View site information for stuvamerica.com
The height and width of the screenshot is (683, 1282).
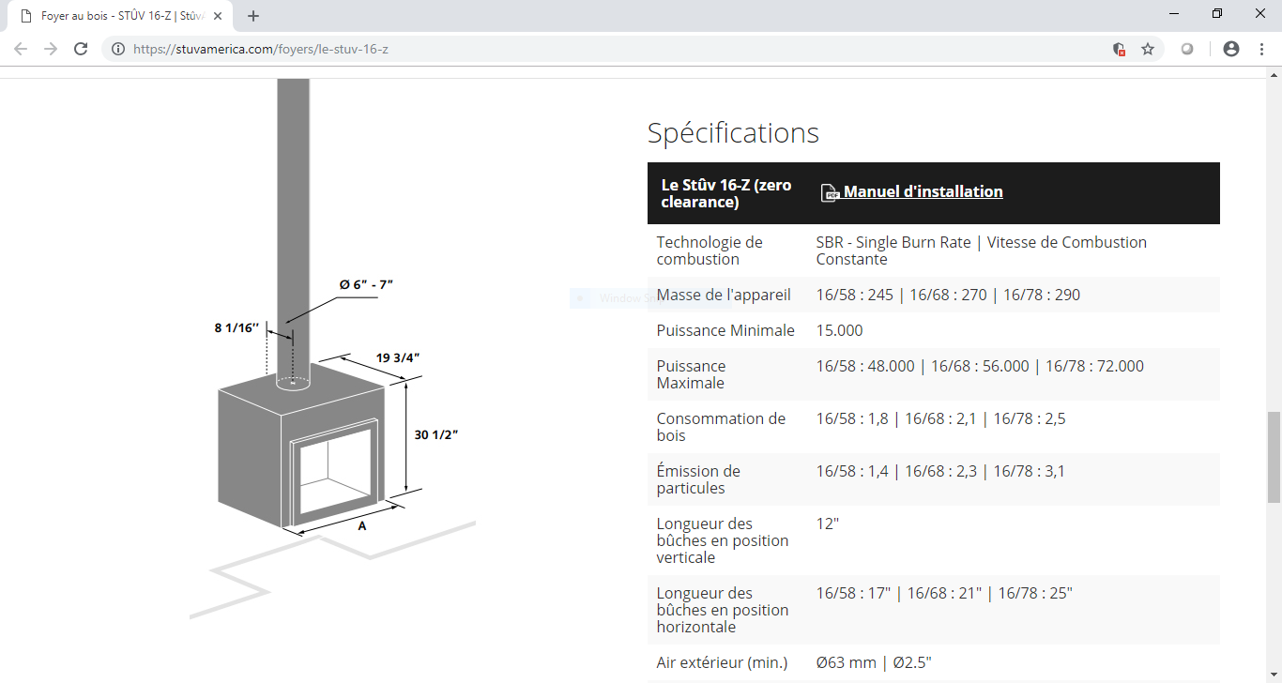tap(118, 49)
